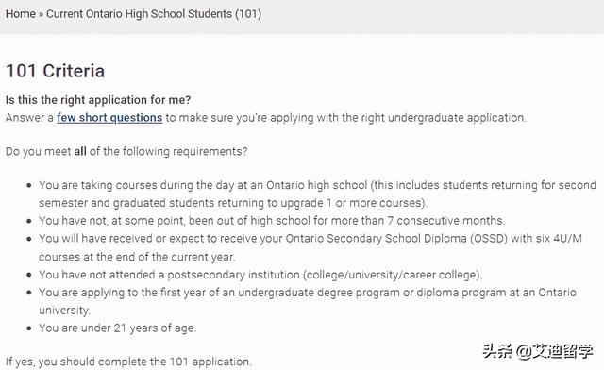Open the few short questions link

click(x=109, y=118)
